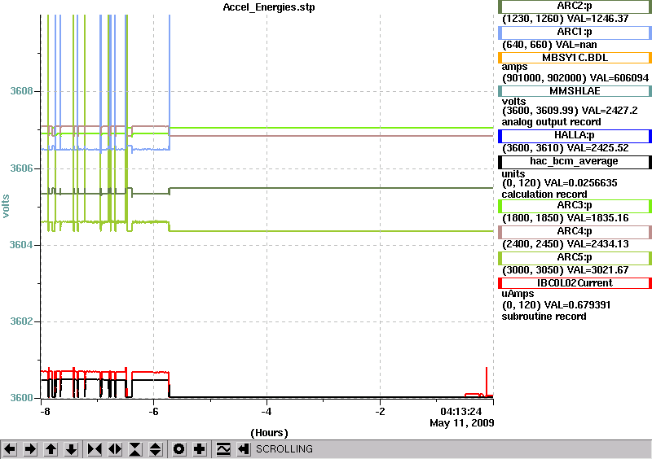Click the vertical 'volts' y-axis label
The image size is (652, 459).
coord(6,207)
